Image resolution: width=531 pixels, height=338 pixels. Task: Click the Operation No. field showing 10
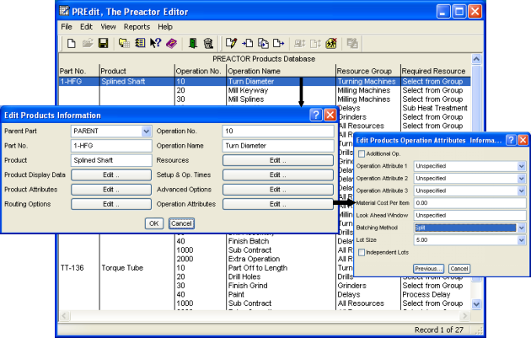pos(278,131)
